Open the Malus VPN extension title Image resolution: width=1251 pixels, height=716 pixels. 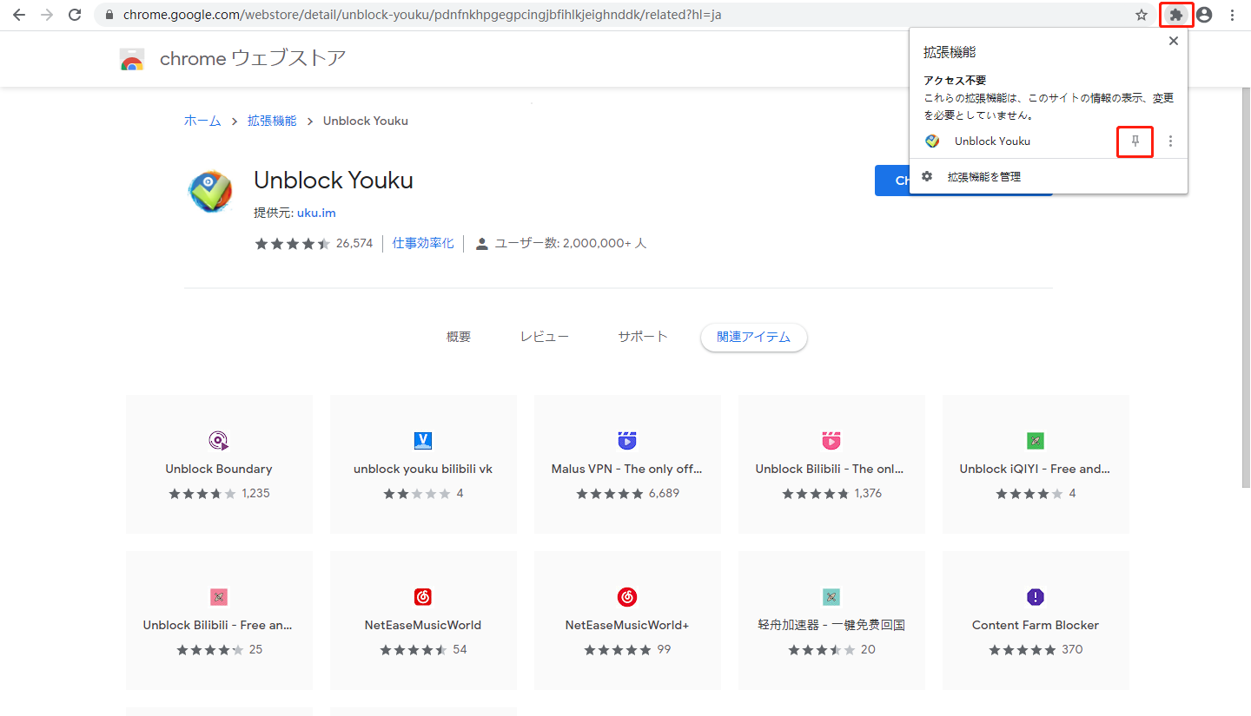tap(627, 470)
